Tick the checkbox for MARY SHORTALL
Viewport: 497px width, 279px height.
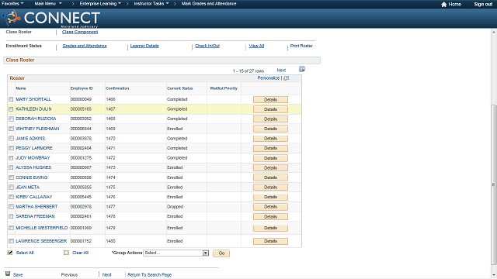[x=11, y=99]
